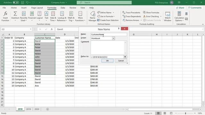Click Trace Dependents

(132, 16)
